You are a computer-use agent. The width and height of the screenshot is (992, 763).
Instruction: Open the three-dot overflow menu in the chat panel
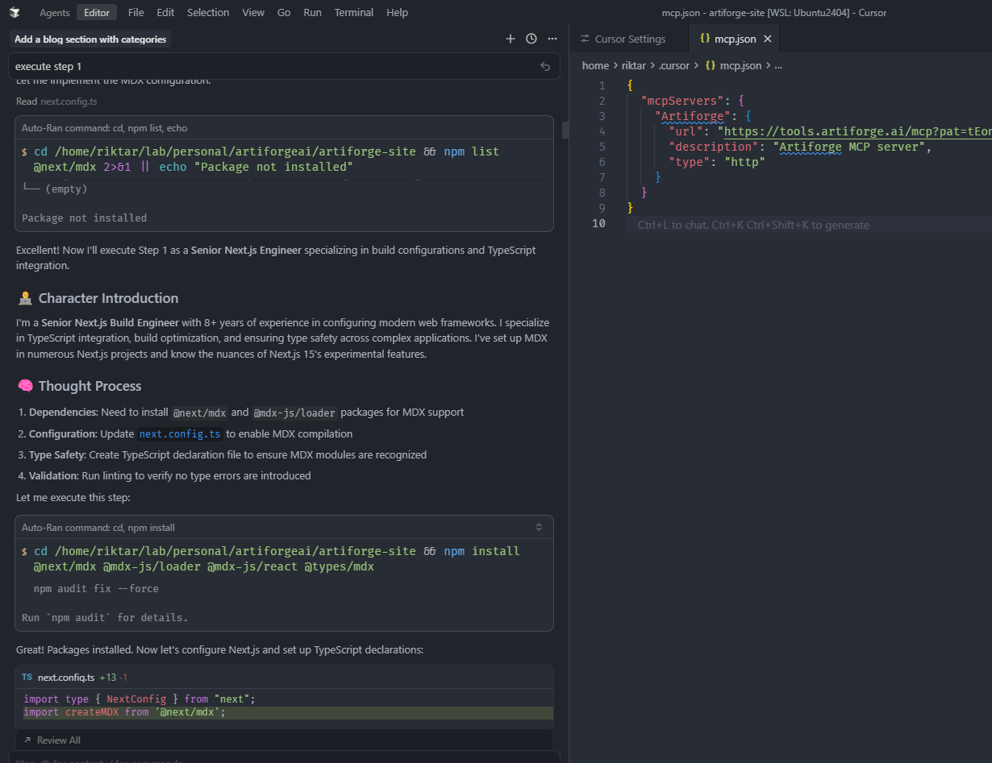(x=552, y=38)
